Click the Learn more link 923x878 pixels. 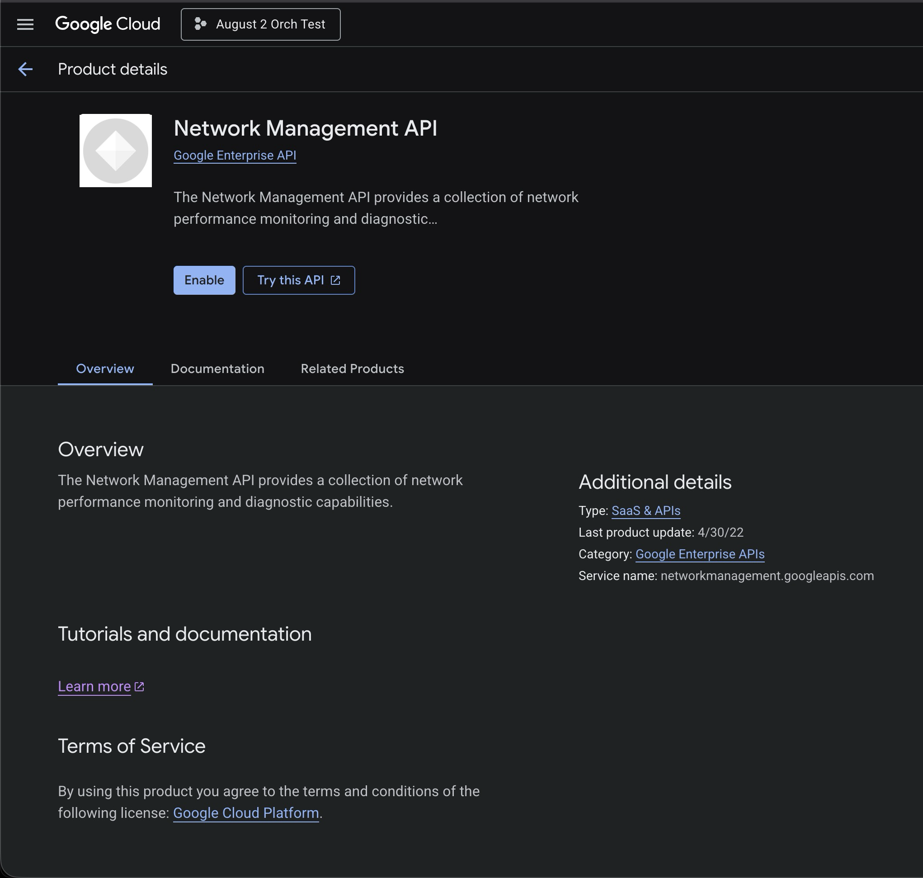(94, 687)
